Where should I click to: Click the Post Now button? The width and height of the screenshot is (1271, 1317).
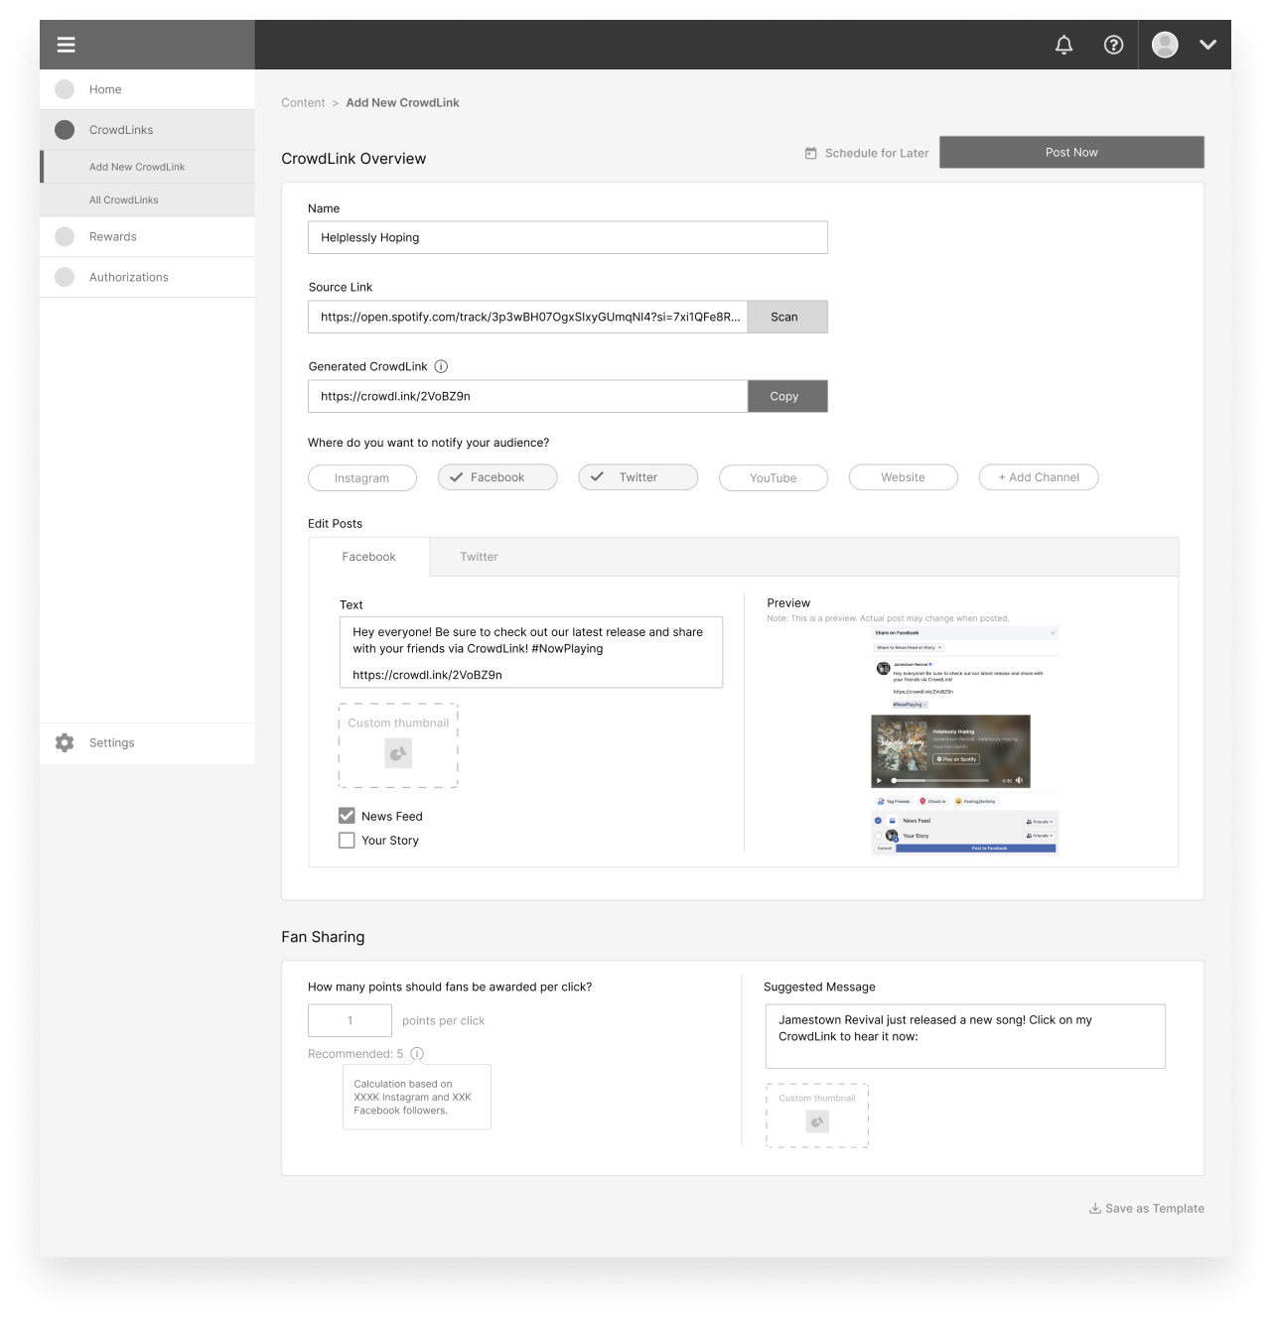tap(1070, 152)
